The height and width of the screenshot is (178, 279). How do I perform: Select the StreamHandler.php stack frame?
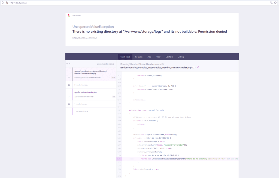coord(91,74)
